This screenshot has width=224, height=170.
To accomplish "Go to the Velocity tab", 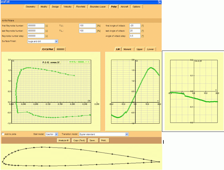I will pos(67,7).
